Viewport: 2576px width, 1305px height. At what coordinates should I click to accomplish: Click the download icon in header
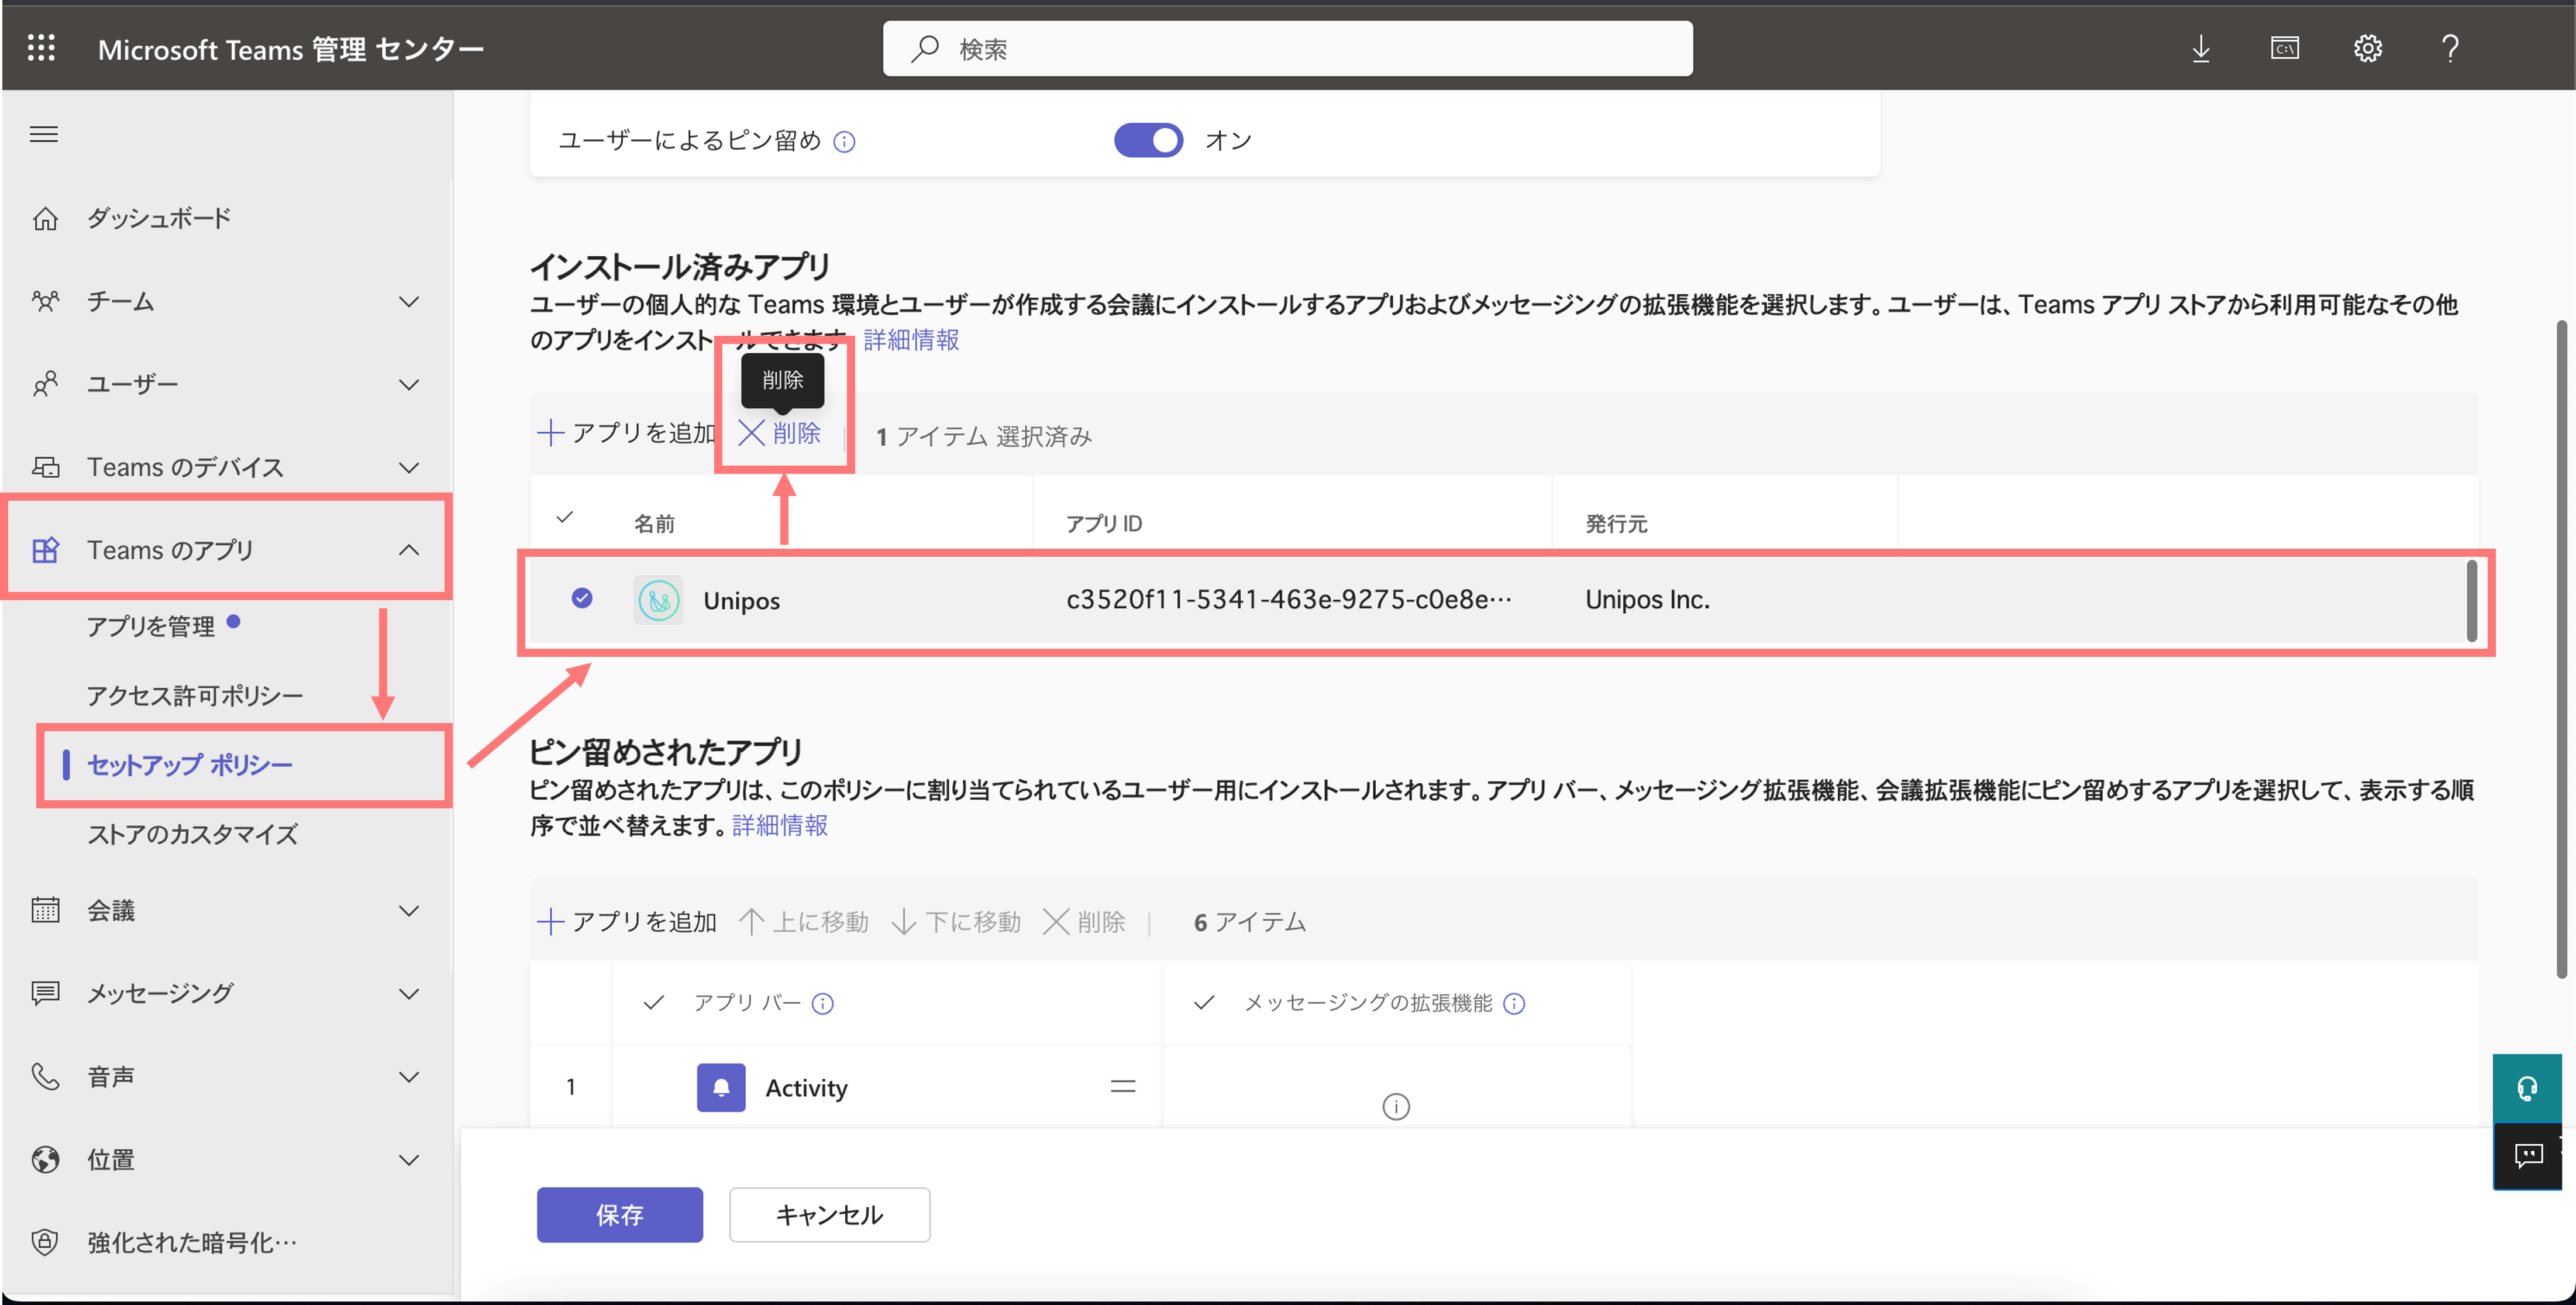pos(2200,48)
